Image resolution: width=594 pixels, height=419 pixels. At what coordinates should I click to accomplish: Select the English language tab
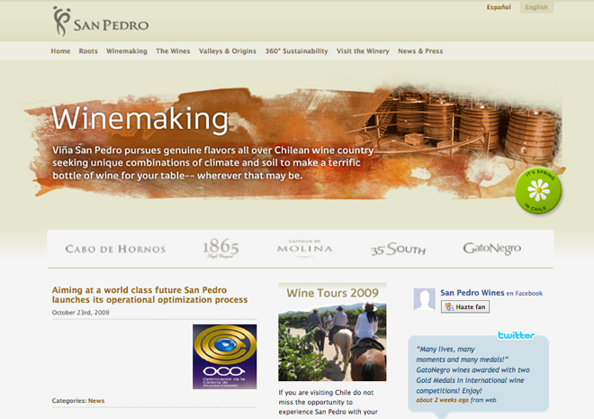tap(536, 7)
